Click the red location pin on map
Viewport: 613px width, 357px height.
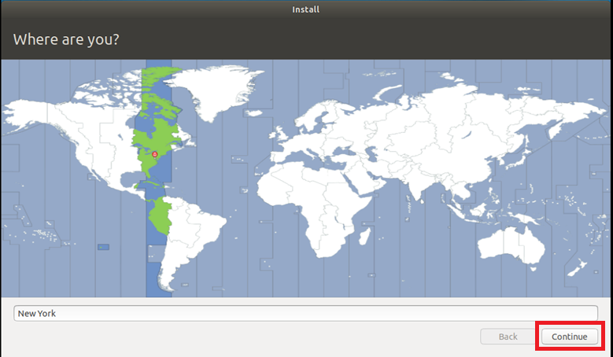tap(155, 154)
